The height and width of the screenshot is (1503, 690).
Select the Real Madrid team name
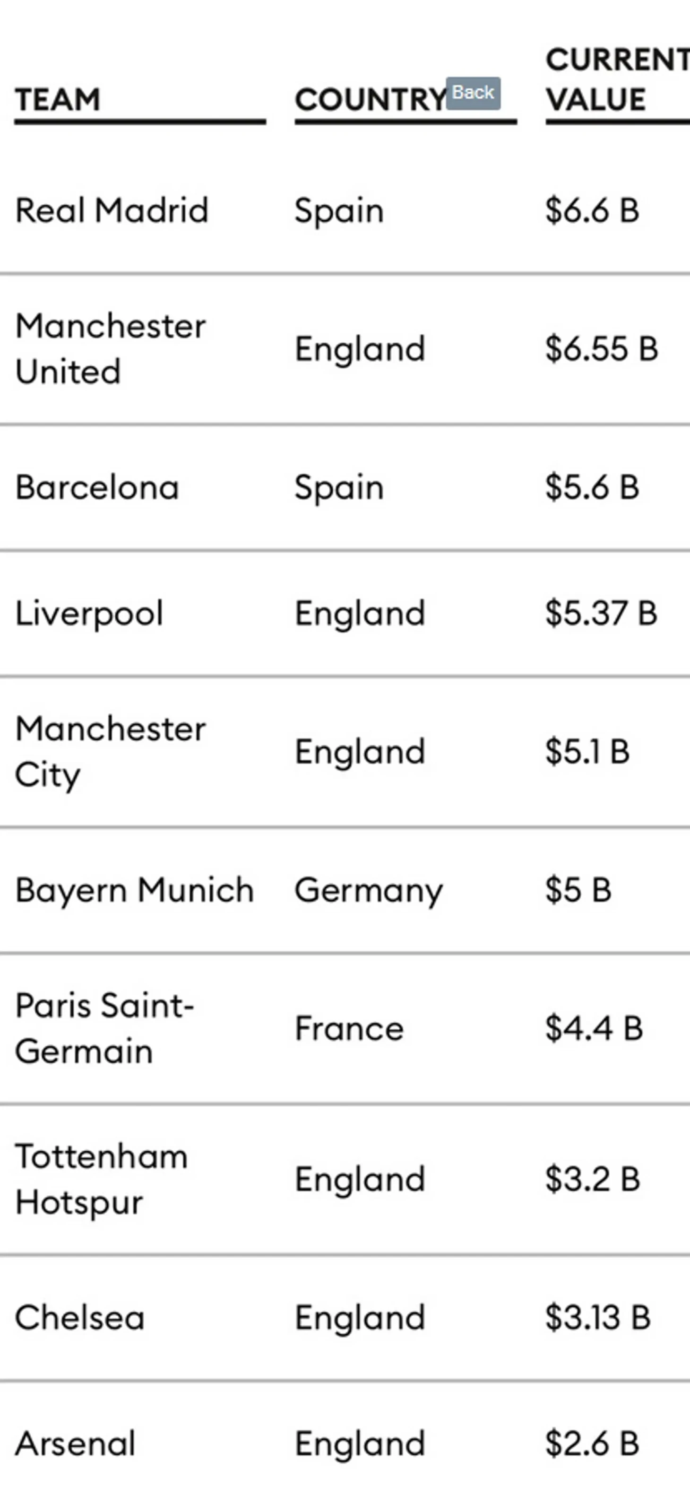[112, 210]
